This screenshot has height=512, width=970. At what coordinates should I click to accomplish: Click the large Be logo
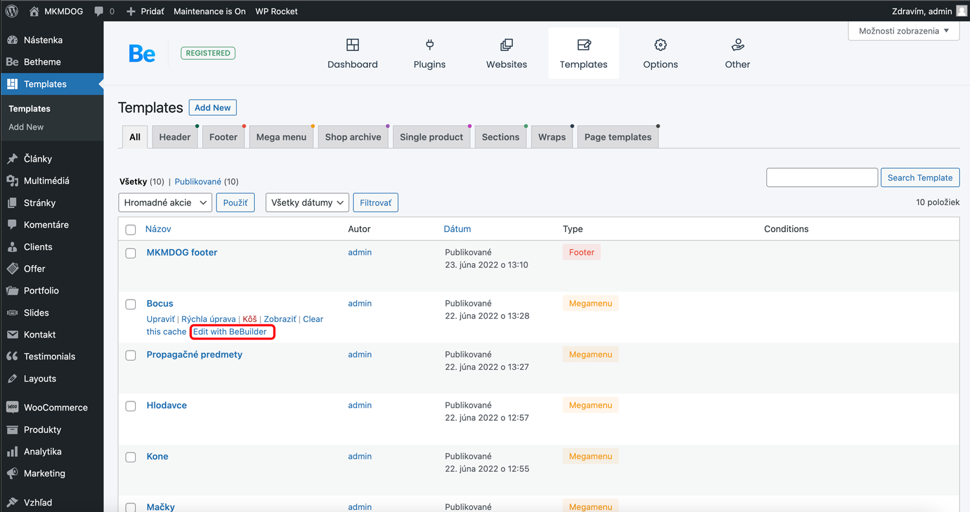tap(142, 53)
